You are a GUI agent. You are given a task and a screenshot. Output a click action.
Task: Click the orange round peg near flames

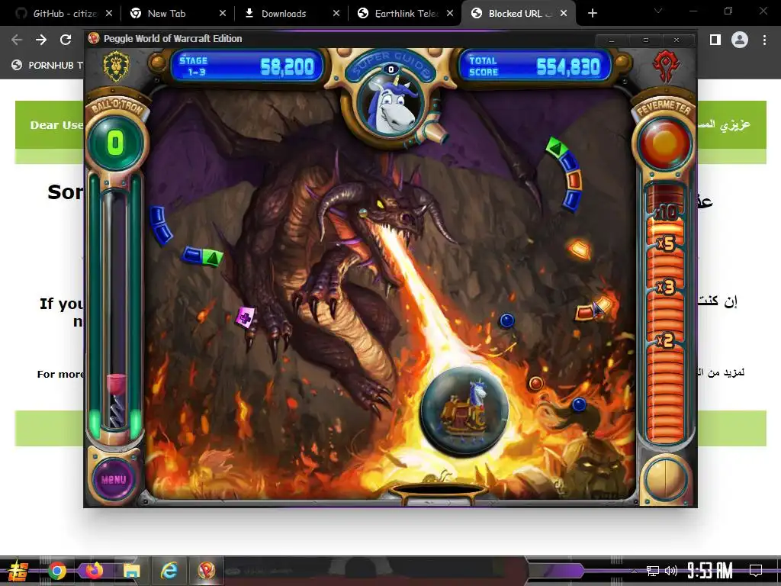point(536,383)
